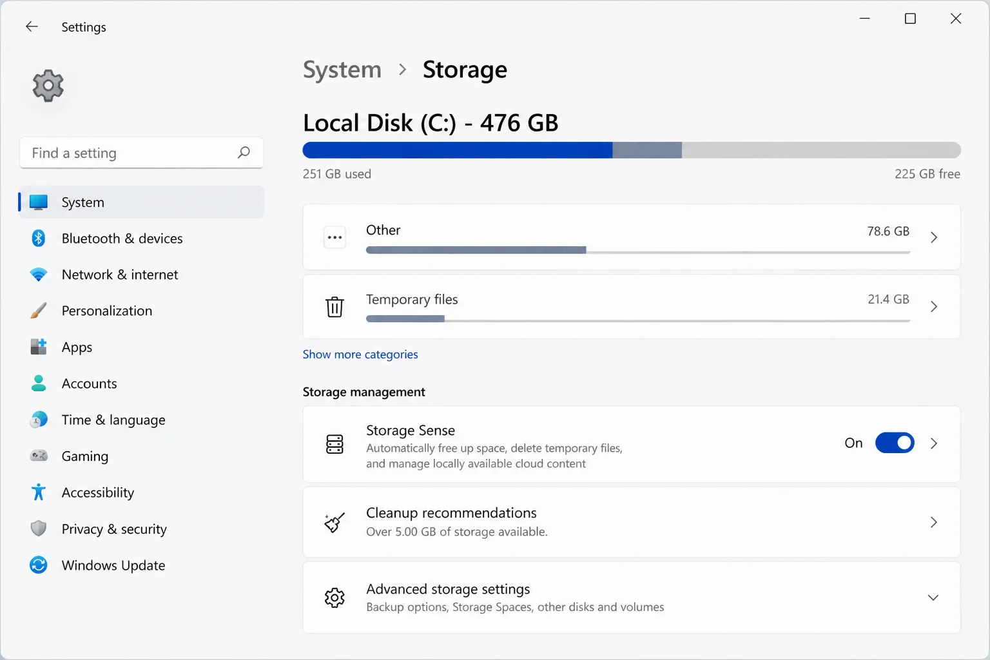Viewport: 990px width, 660px height.
Task: Open Advanced storage settings title
Action: pyautogui.click(x=448, y=589)
